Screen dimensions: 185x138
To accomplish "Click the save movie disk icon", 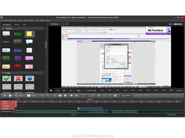I will coord(5,95).
